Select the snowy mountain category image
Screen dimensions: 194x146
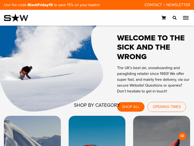32,131
